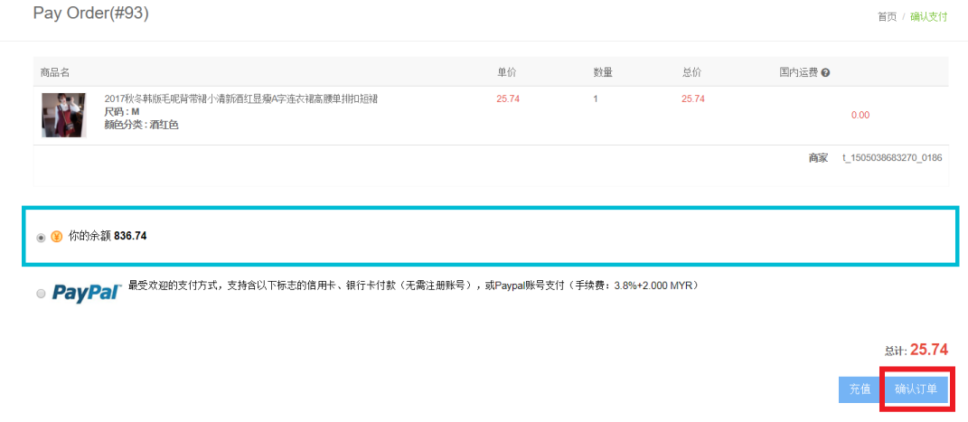Open the product thumbnail image
Screen dimensions: 968x422
pos(63,114)
